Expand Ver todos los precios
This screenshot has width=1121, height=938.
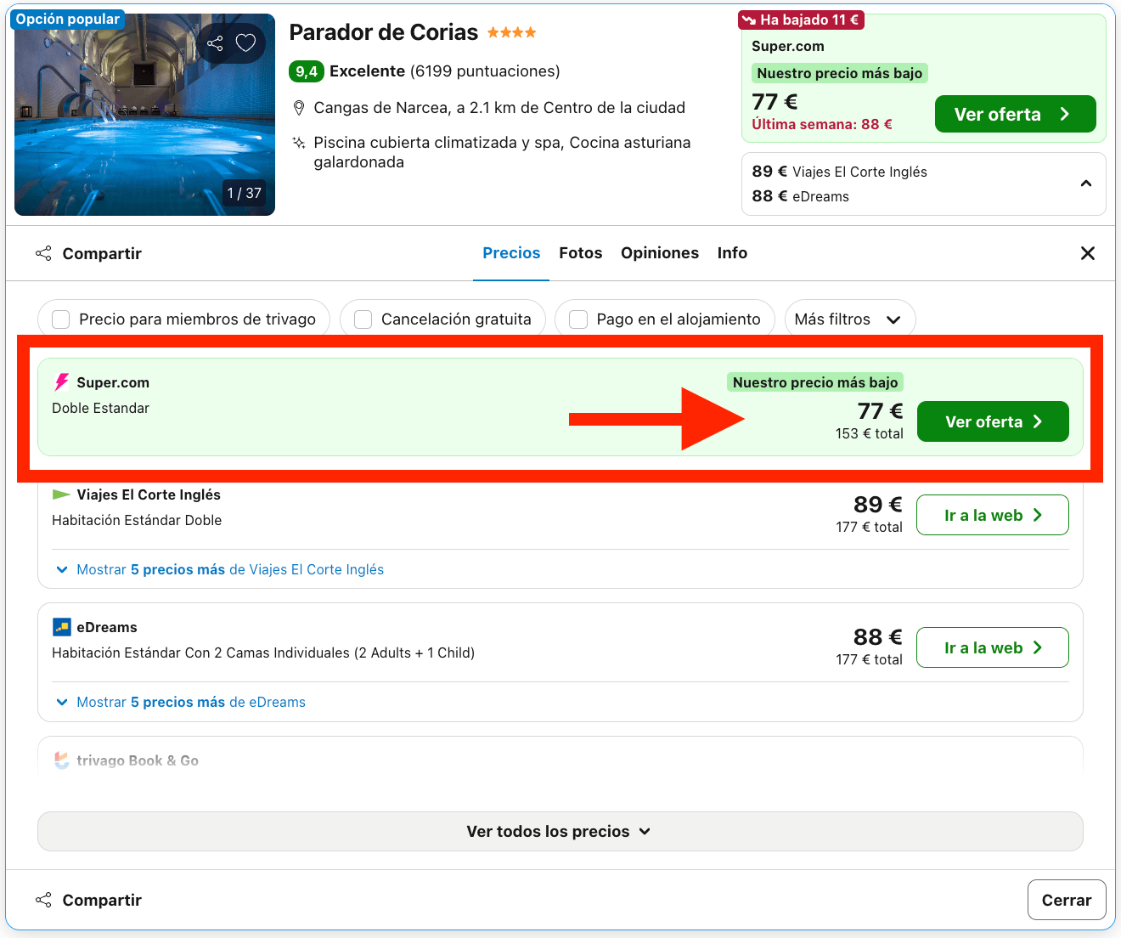click(x=560, y=832)
